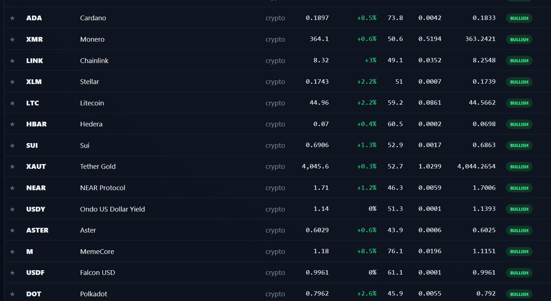Click the DOT ticker
This screenshot has height=301, width=551.
34,294
